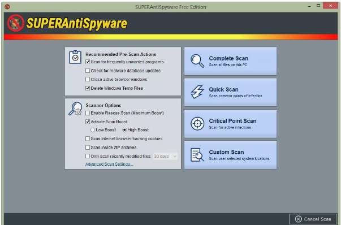
Task: Enable Close active browser windows
Action: pyautogui.click(x=88, y=79)
